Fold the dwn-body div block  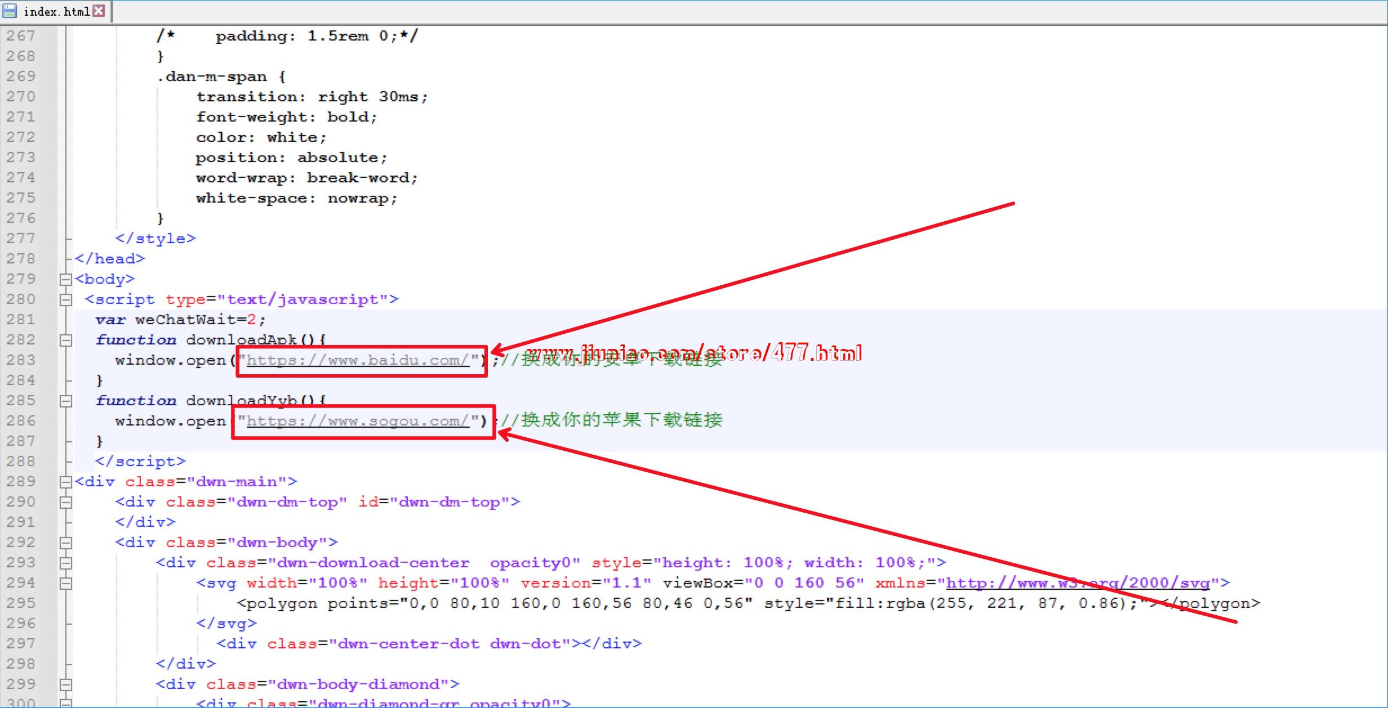tap(66, 543)
